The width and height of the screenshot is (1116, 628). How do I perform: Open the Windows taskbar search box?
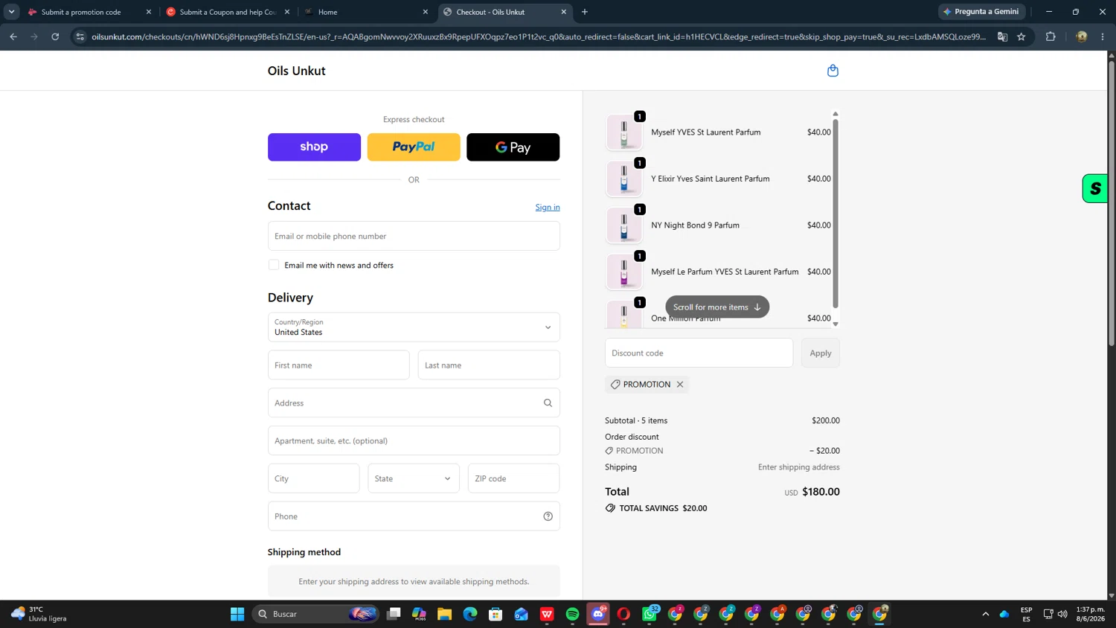tap(316, 614)
